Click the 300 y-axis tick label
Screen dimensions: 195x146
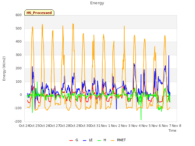19,55
